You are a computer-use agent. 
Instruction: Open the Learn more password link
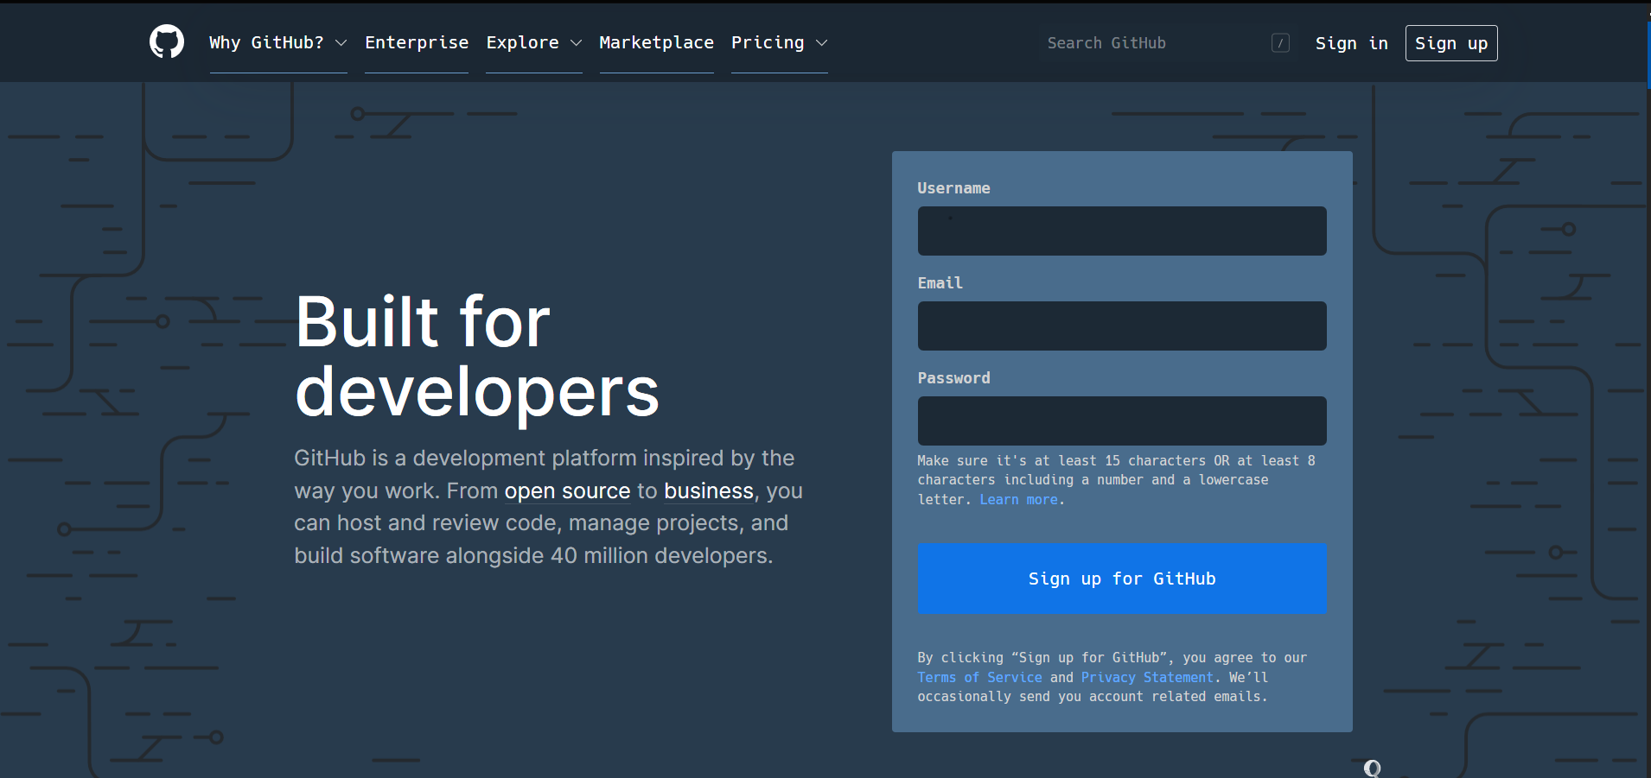pyautogui.click(x=1018, y=500)
